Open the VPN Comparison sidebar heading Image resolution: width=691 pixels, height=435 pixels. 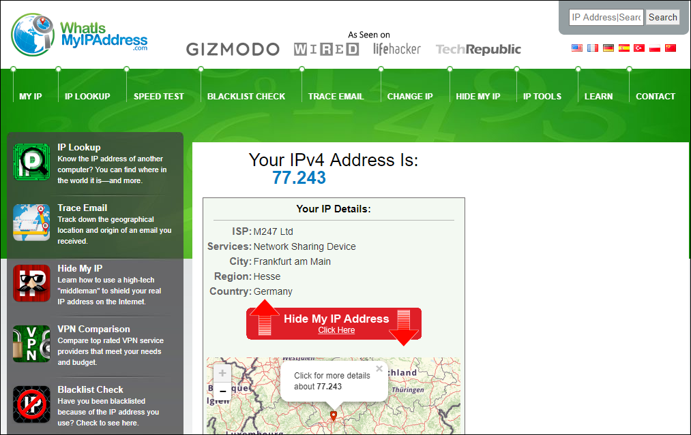[94, 329]
